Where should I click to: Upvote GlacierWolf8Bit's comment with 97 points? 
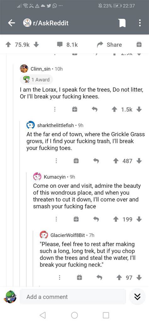coord(119,278)
